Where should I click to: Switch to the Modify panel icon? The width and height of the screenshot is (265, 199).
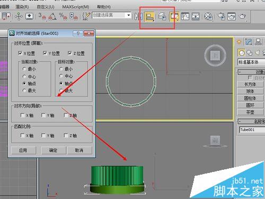[249, 42]
